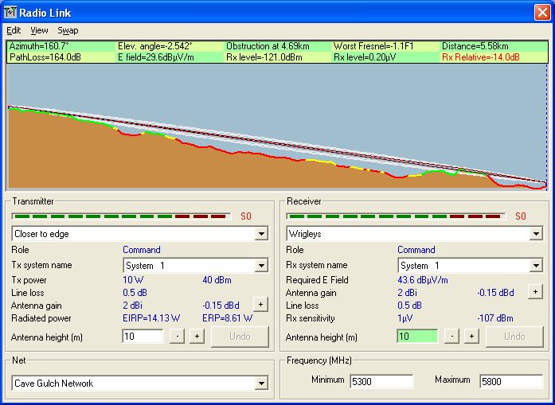Click the Radio Link title bar icon
555x405 pixels.
point(10,11)
